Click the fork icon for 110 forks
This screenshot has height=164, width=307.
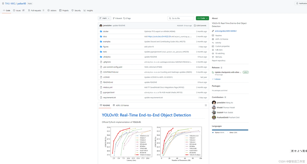[213, 57]
